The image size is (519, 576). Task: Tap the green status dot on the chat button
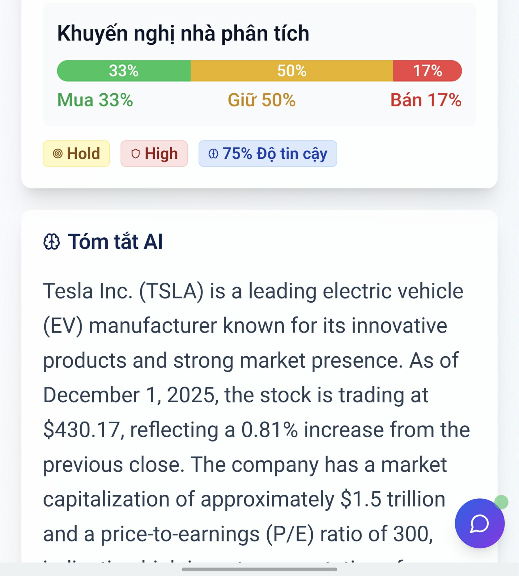[x=501, y=502]
